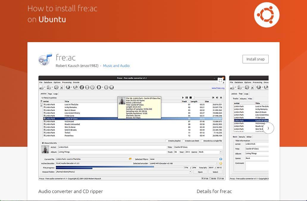Image resolution: width=307 pixels, height=201 pixels.
Task: Open the Genre dropdown showing Rock
Action: [x=221, y=152]
